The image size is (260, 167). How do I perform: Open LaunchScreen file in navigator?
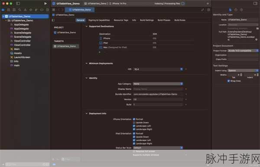tap(22, 57)
